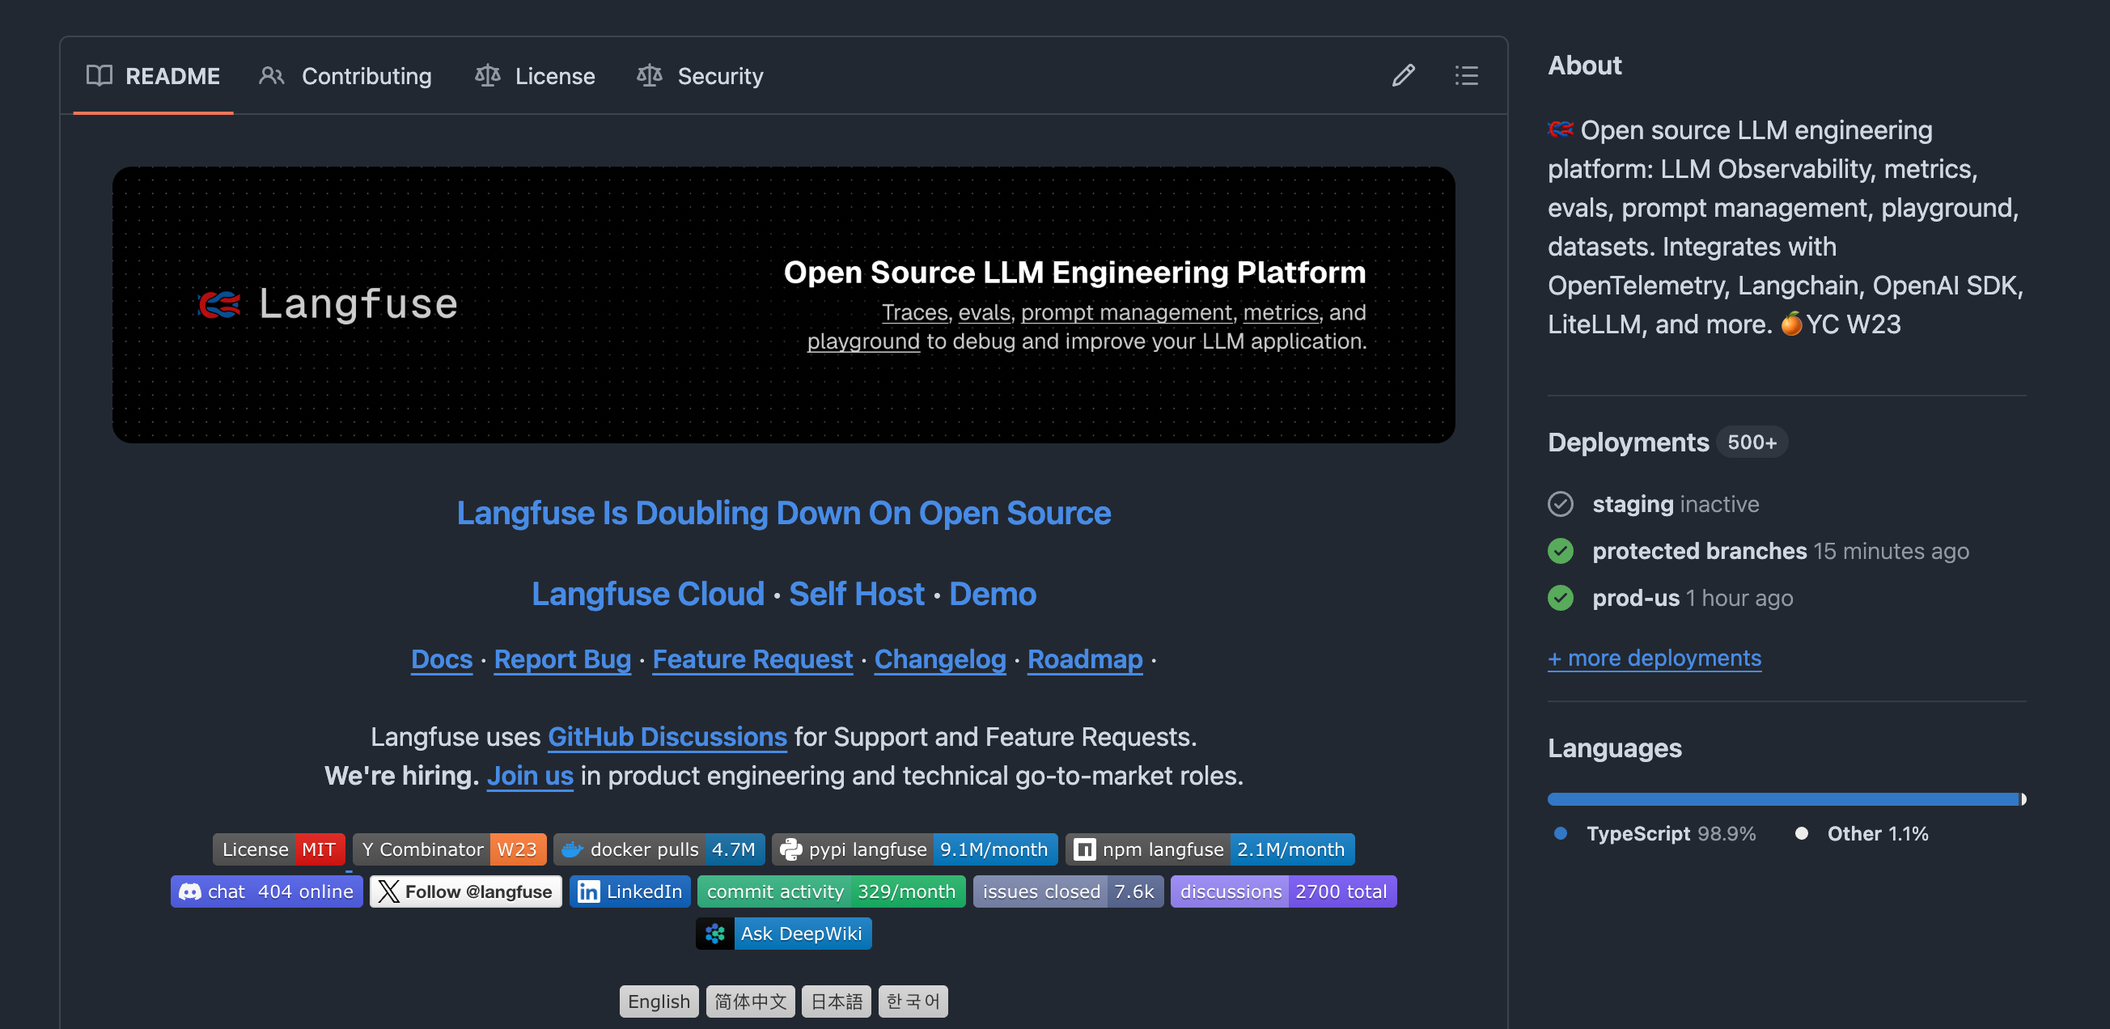Click the npm langfuse badge
2110x1029 pixels.
(x=1210, y=849)
